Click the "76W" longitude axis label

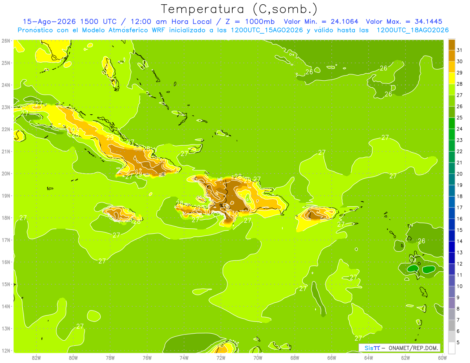147,358
